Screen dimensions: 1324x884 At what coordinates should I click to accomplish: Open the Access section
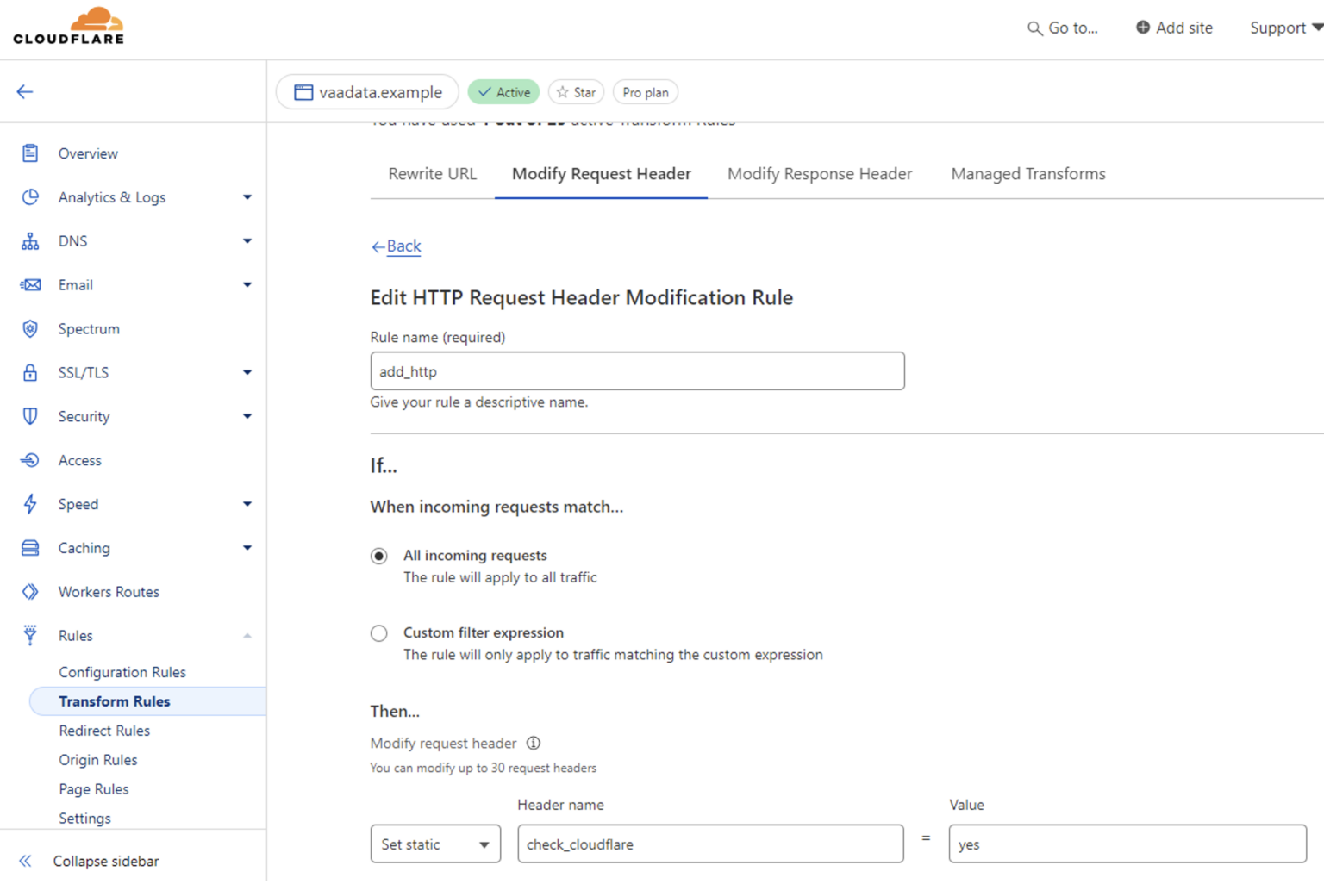point(79,460)
